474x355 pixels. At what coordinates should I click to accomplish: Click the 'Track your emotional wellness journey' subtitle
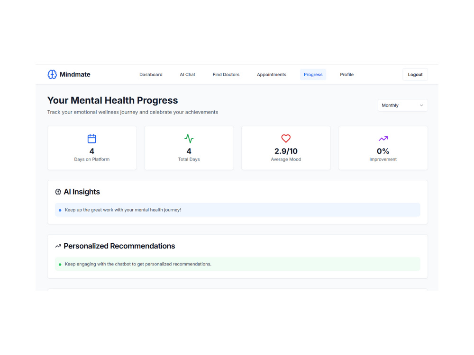pyautogui.click(x=133, y=112)
